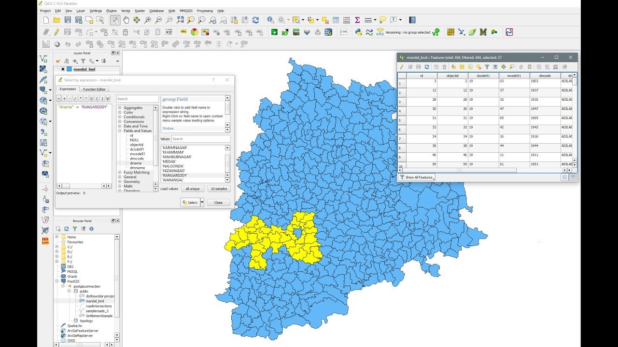Select roadintersections in Browser Panel
This screenshot has width=618, height=347.
click(98, 306)
